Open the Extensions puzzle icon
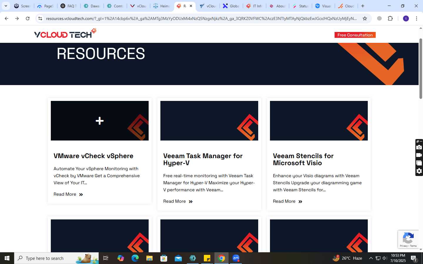This screenshot has height=264, width=423. 390,18
